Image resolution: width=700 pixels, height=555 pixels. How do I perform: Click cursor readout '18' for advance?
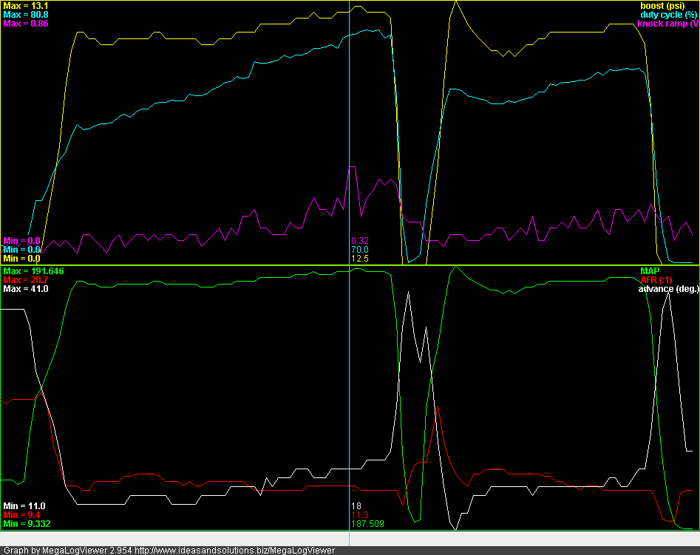tap(356, 506)
